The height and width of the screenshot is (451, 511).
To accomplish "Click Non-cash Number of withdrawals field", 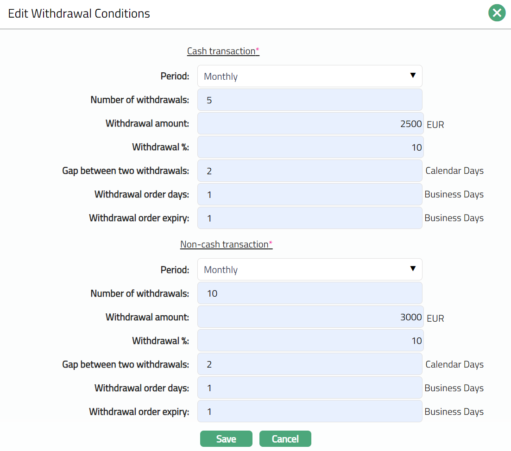I will (x=309, y=293).
